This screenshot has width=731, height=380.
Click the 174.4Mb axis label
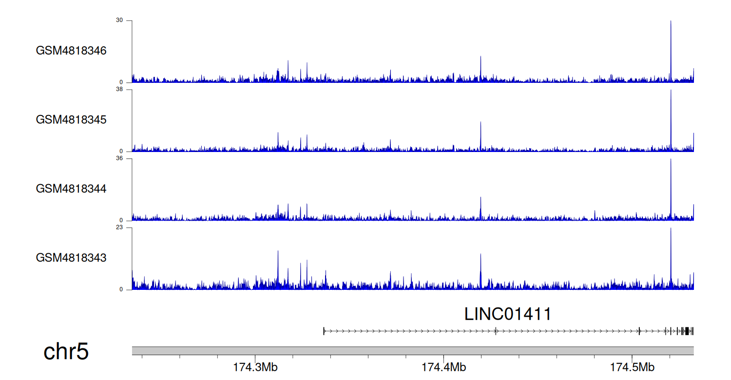[x=443, y=367]
